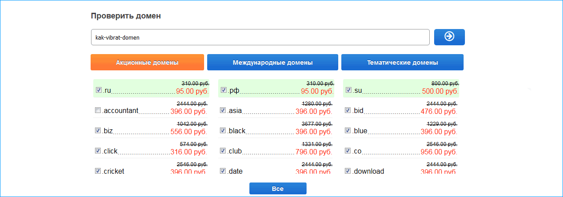Toggle the .bid domain checkbox
This screenshot has width=563, height=197.
coord(348,110)
